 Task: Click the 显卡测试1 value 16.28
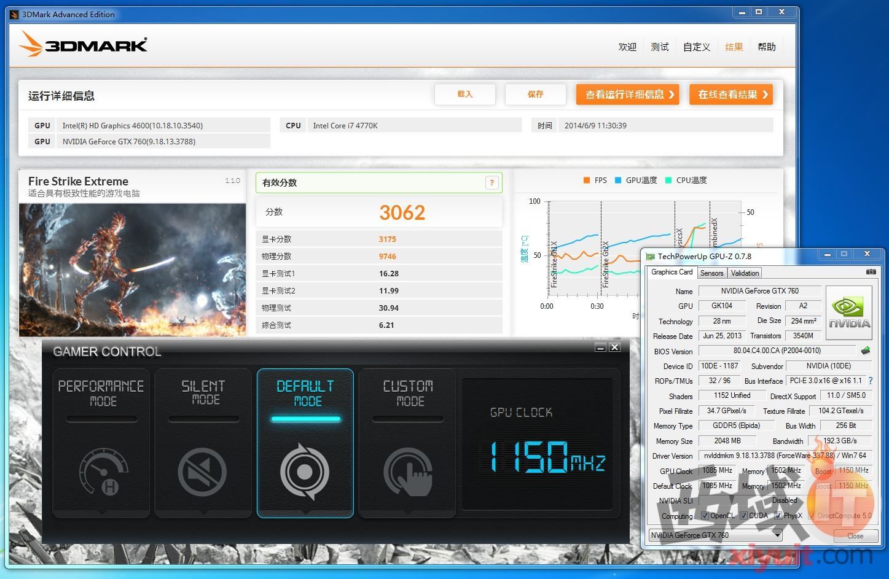(x=389, y=274)
